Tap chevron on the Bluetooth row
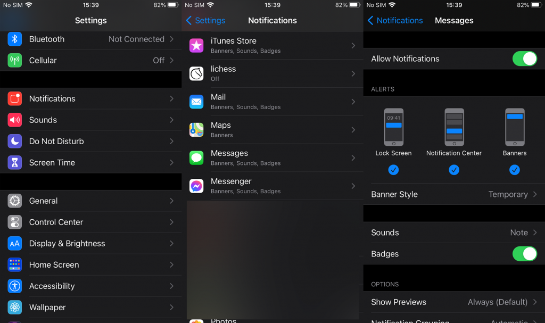545x323 pixels. [x=172, y=39]
